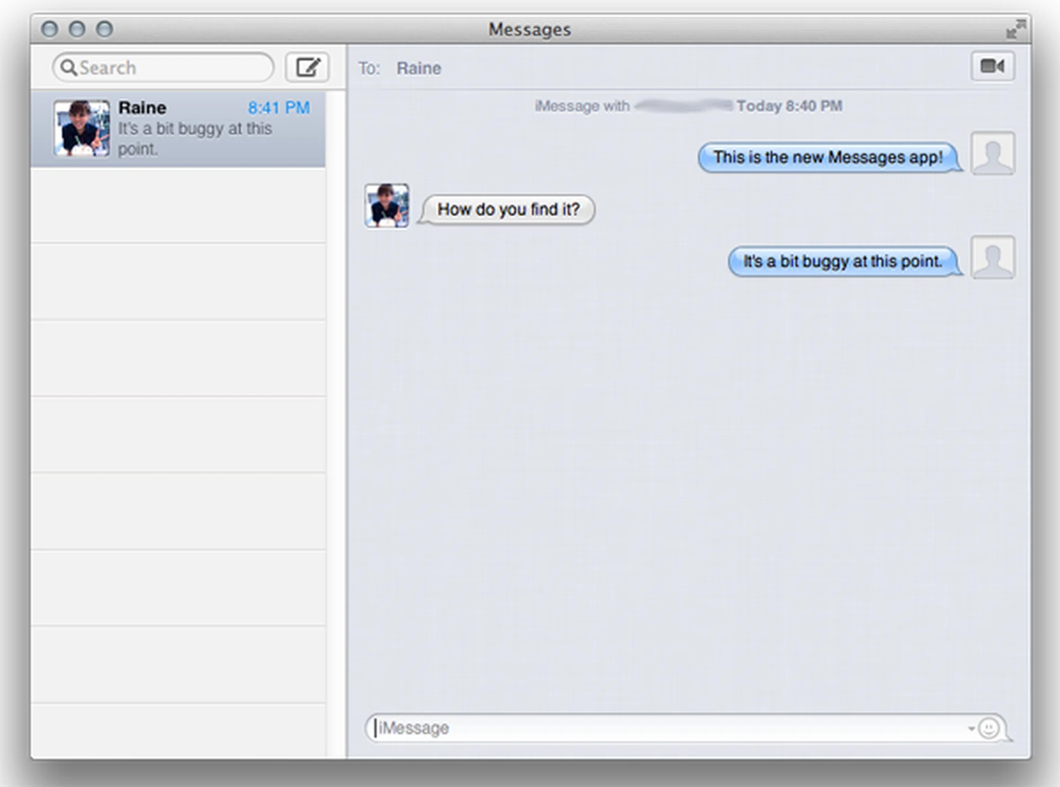
Task: Click the green zoom window button
Action: click(104, 29)
